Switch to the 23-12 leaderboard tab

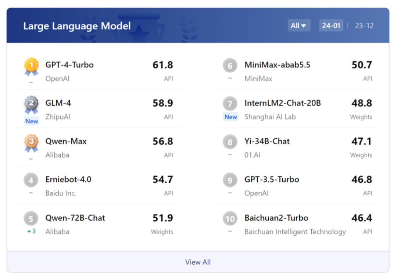tap(364, 26)
